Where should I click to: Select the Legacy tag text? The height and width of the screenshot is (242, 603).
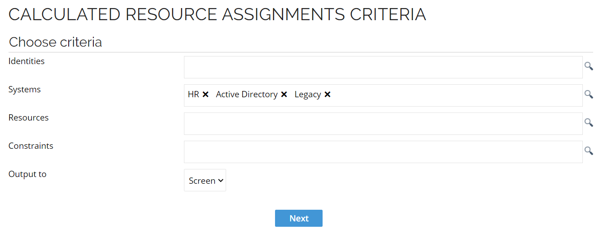click(307, 95)
